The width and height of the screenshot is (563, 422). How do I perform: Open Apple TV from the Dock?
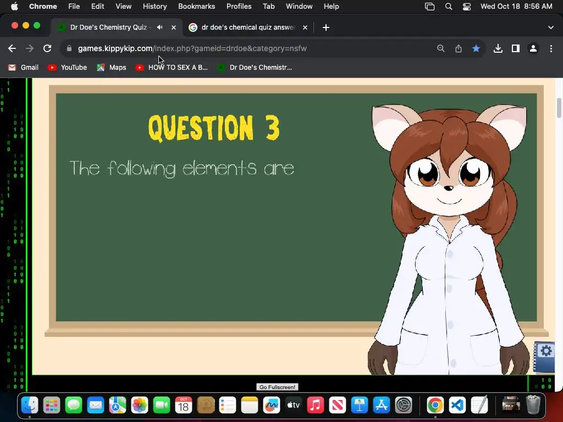294,406
